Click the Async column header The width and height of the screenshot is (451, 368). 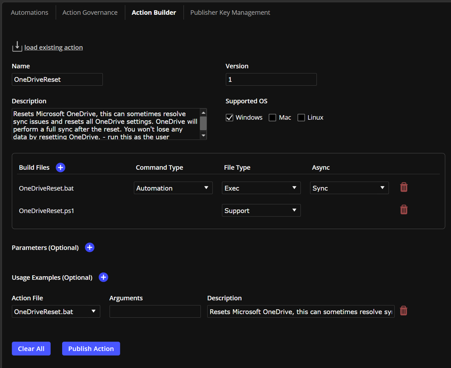[x=321, y=168]
